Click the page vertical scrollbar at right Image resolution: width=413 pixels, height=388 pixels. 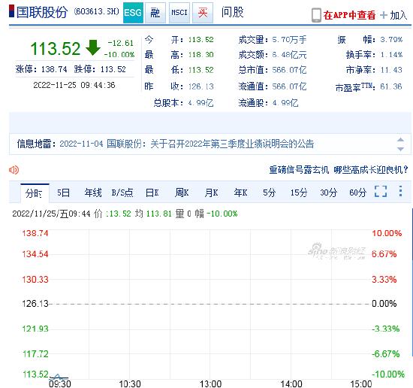click(x=412, y=282)
